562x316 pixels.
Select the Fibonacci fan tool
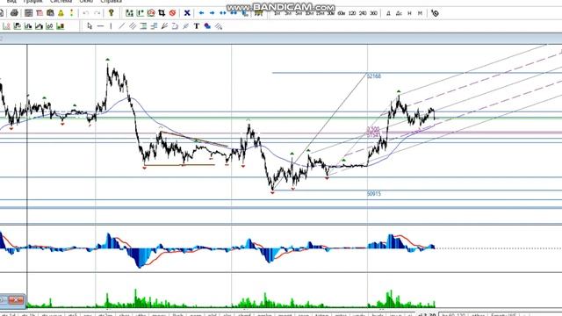164,25
